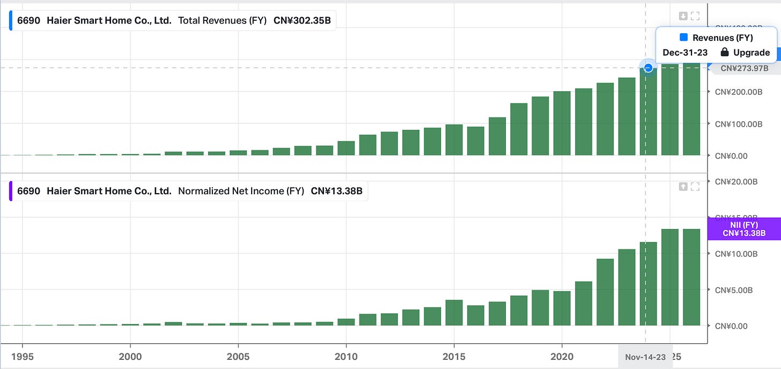
Task: Click the 2015 year label on the time axis
Action: (454, 357)
